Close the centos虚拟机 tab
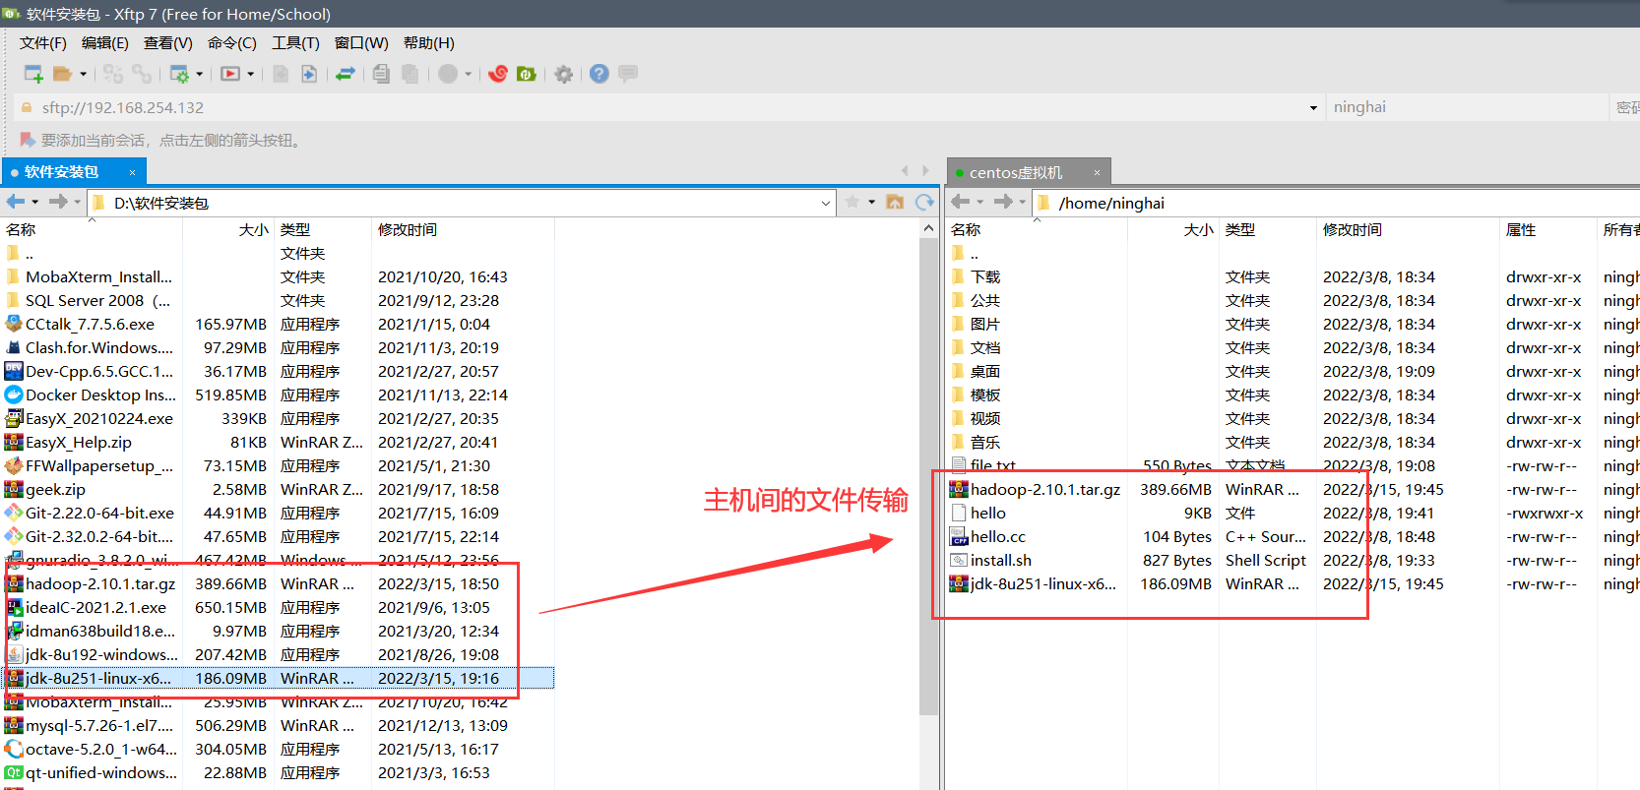 pyautogui.click(x=1097, y=172)
